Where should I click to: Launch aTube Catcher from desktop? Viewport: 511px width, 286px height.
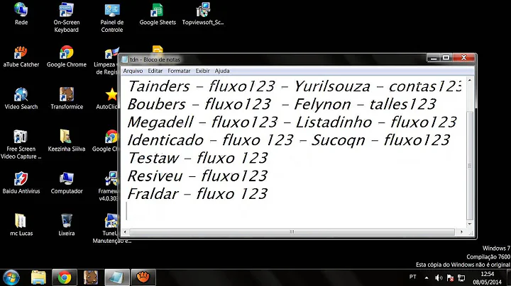point(21,56)
